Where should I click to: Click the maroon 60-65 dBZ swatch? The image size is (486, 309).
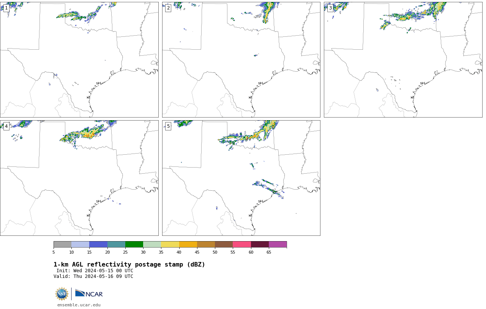pos(260,244)
